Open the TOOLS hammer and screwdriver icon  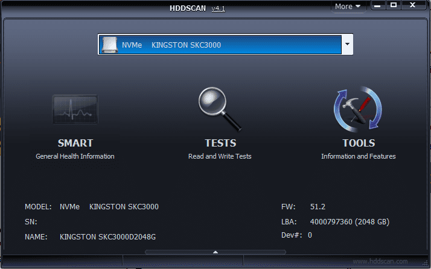click(x=358, y=109)
